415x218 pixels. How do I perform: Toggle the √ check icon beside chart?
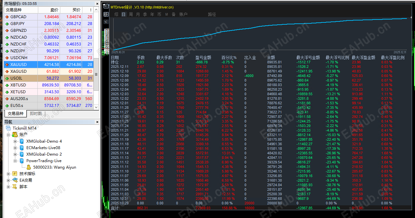106,22
